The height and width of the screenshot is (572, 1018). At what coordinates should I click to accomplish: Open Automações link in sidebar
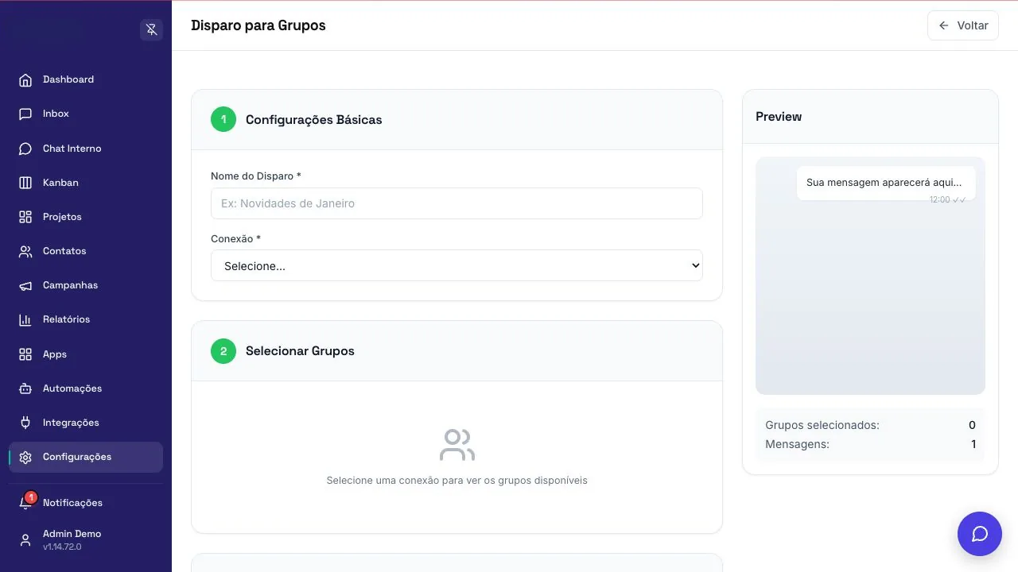point(86,388)
